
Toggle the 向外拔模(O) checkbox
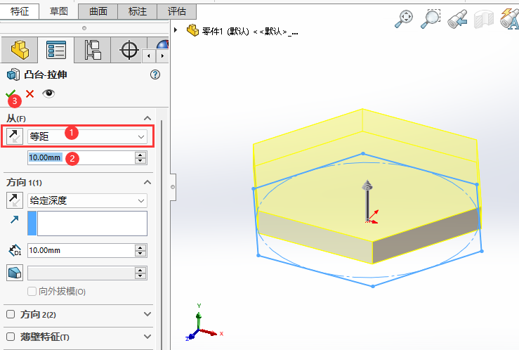[x=32, y=292]
